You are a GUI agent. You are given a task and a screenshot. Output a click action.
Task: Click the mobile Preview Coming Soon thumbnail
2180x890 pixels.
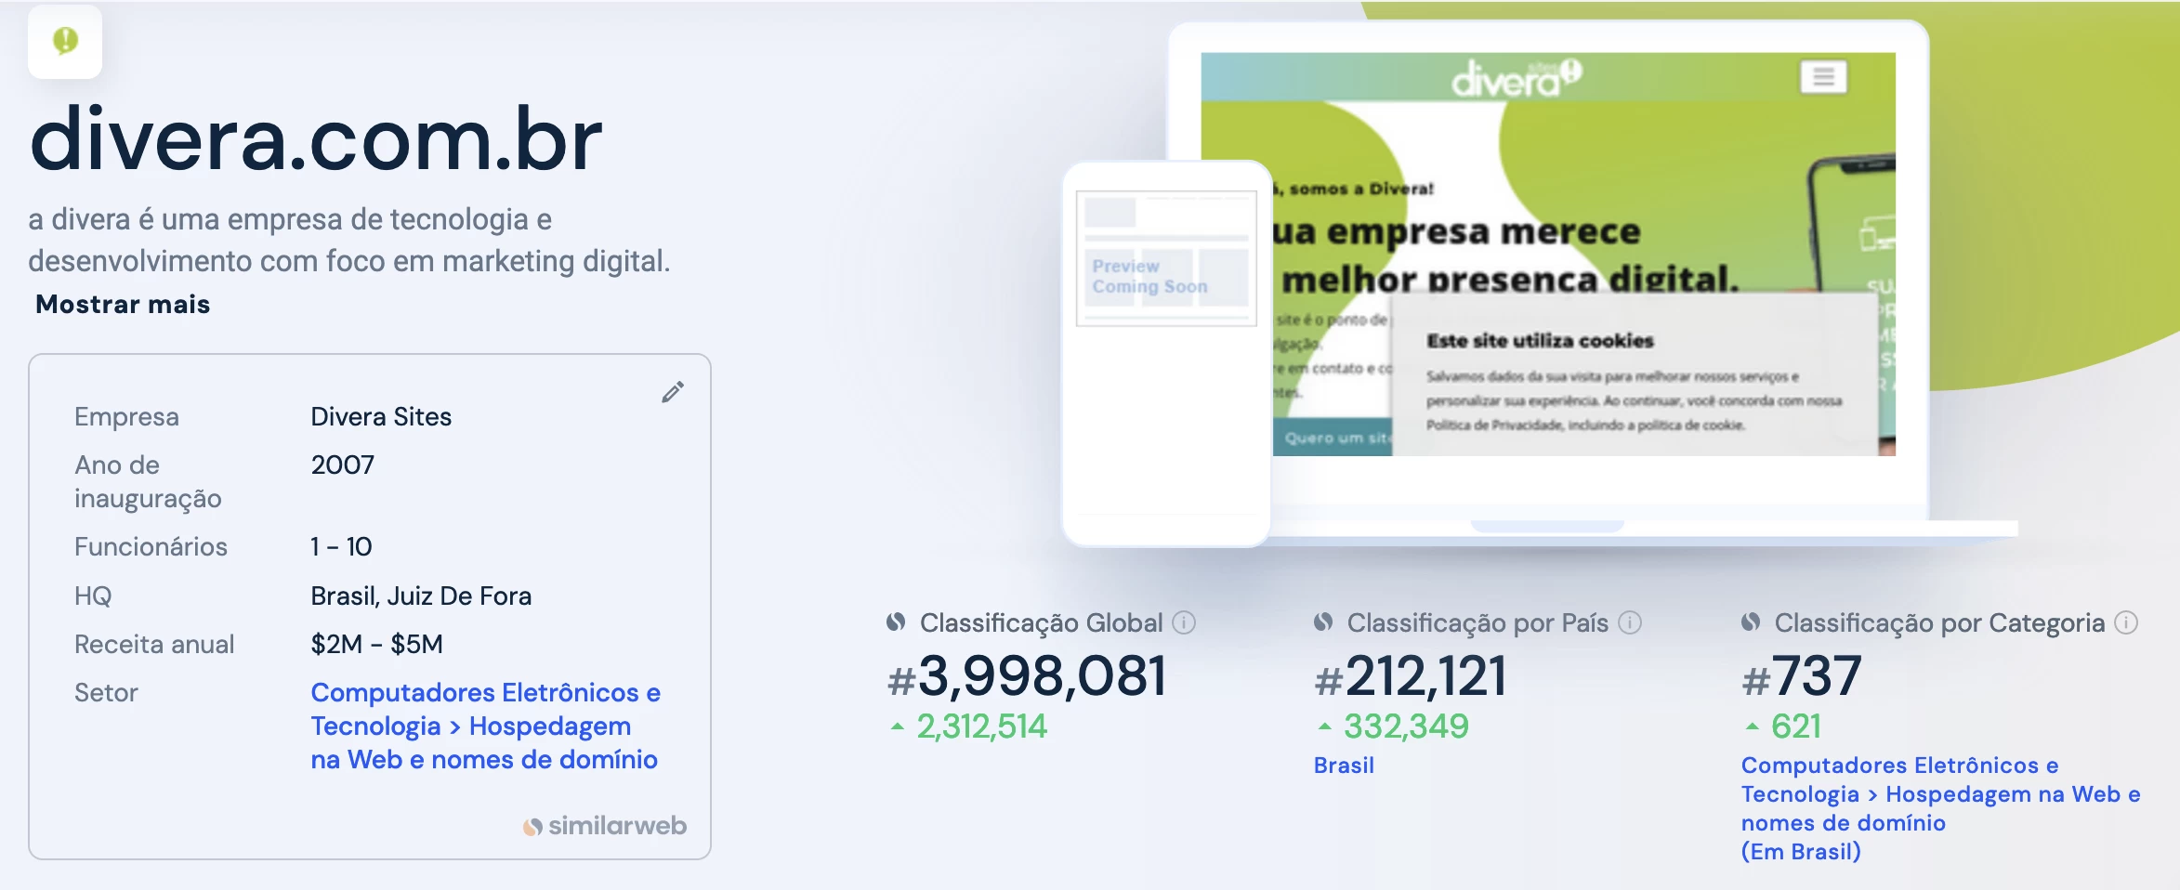[1167, 259]
